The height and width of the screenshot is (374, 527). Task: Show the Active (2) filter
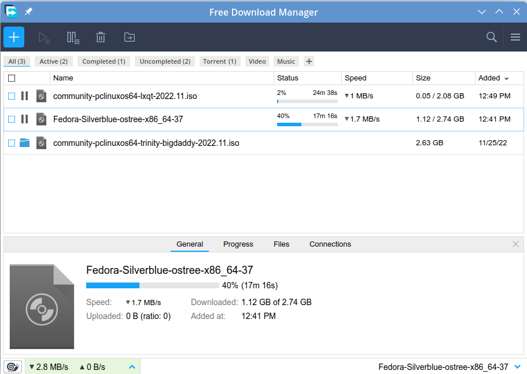click(53, 61)
